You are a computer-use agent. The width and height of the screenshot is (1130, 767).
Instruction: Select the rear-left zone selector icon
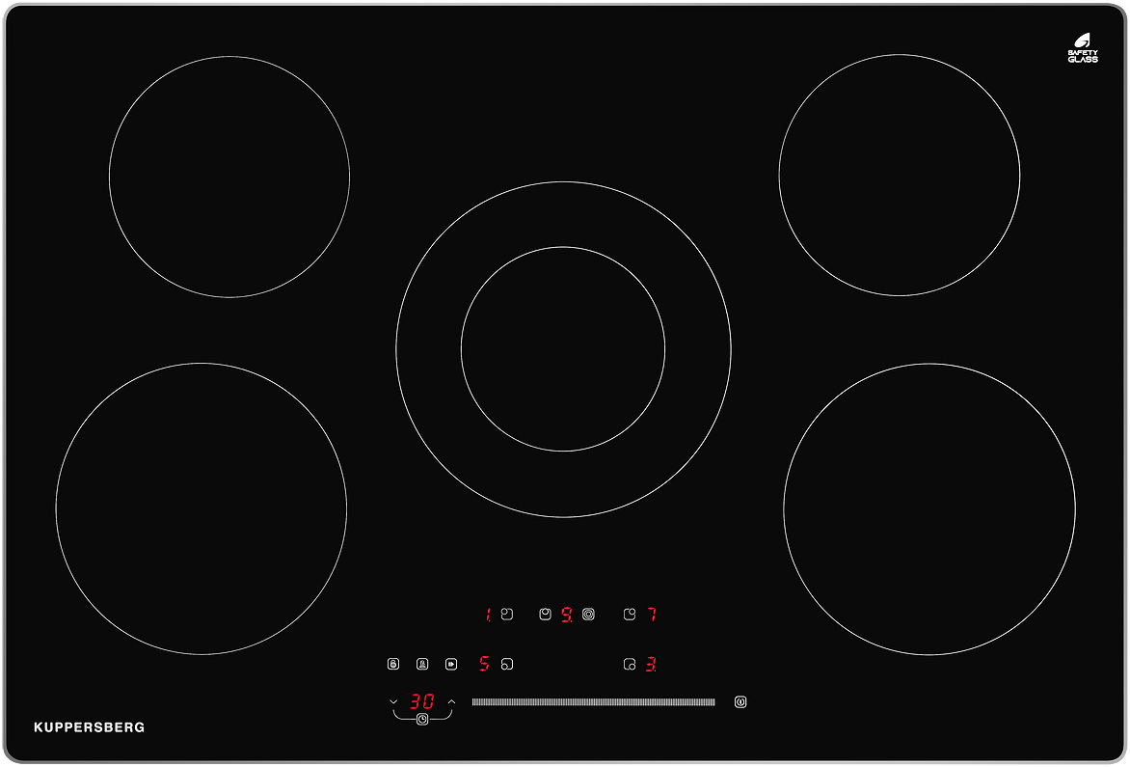507,614
